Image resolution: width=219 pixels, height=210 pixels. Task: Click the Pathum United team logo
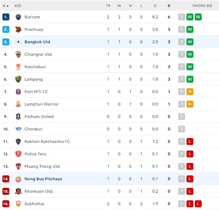[18, 117]
